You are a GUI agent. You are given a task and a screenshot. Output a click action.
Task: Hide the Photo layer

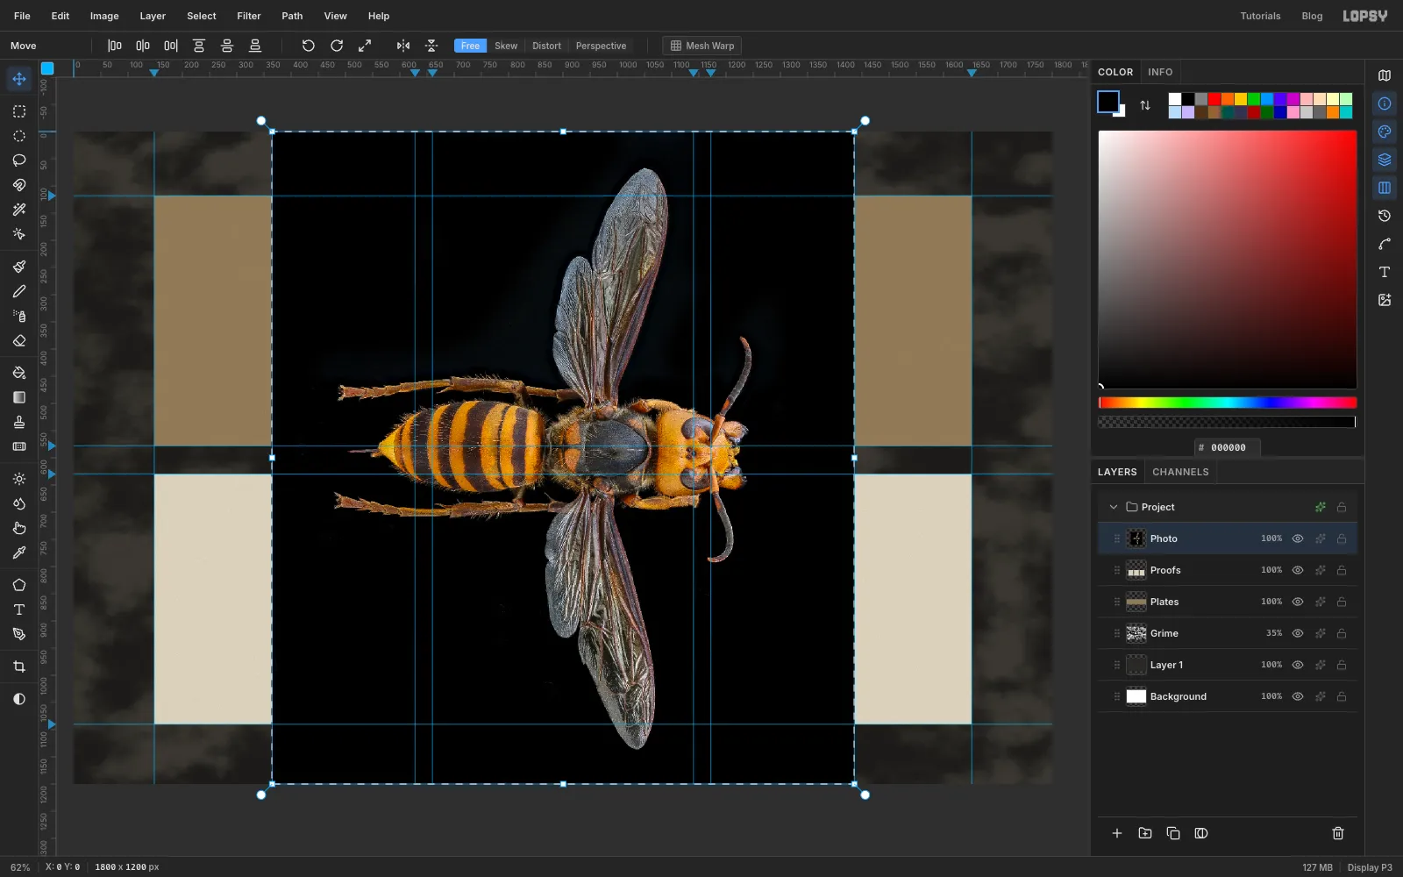(x=1298, y=538)
